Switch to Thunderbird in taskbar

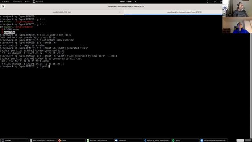(x=128, y=140)
